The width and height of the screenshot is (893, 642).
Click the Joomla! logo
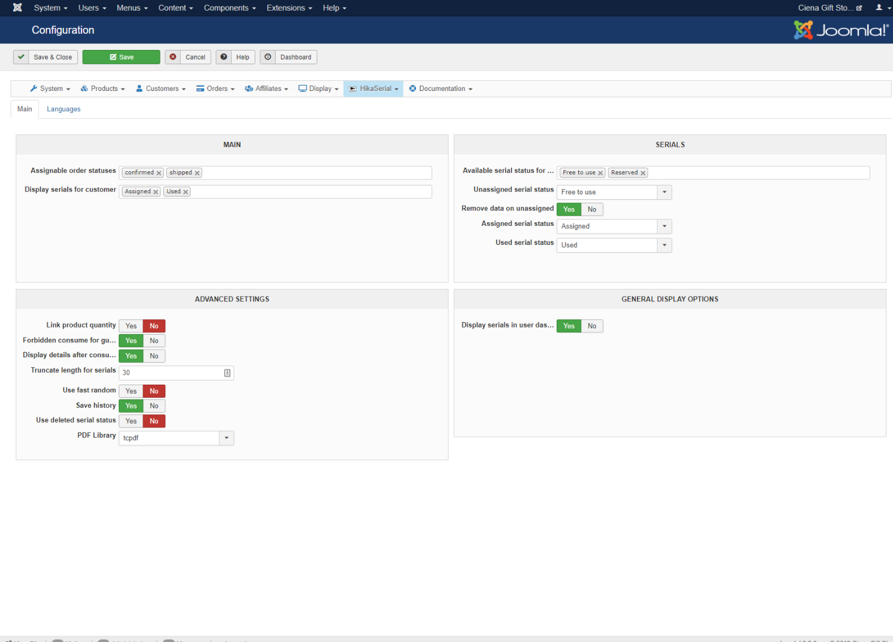(841, 30)
